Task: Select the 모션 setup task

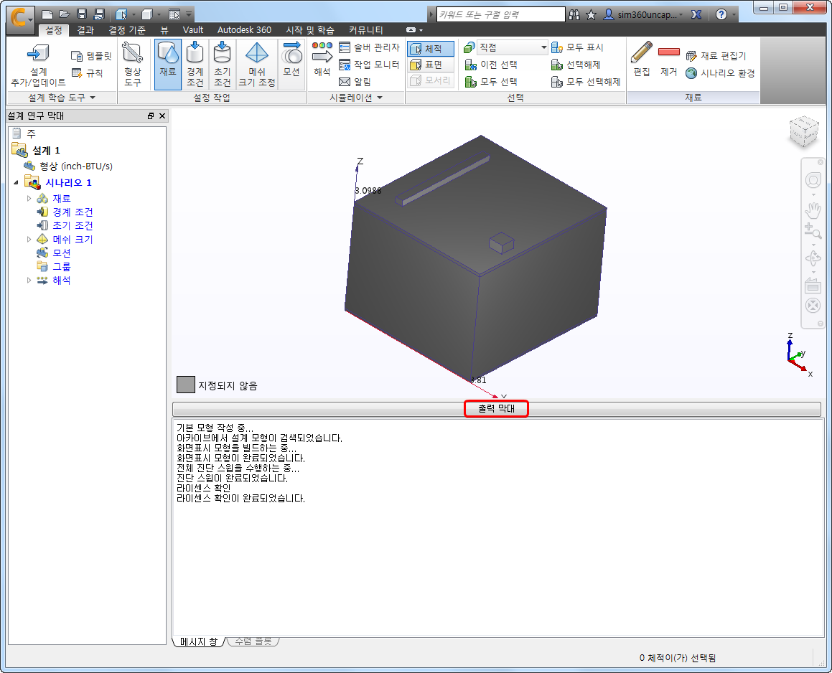Action: [291, 65]
